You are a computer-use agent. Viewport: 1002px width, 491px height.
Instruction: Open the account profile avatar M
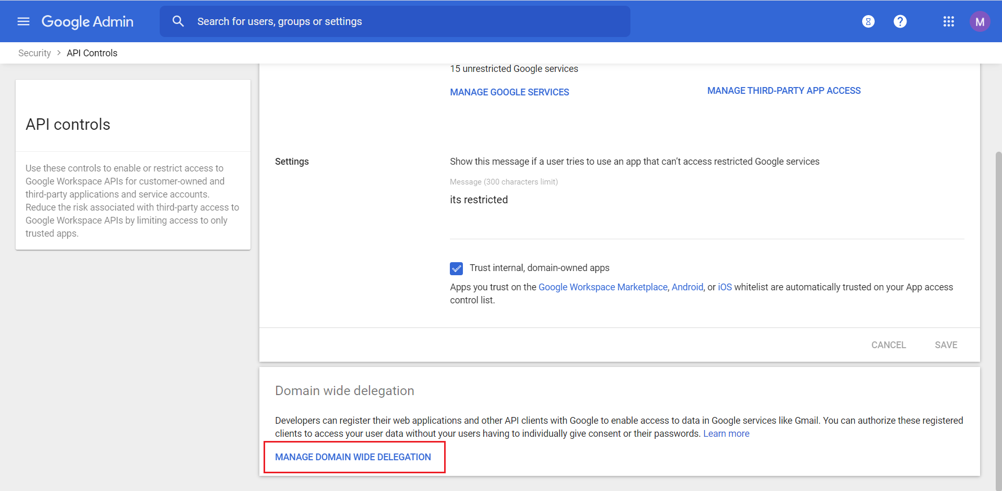[x=979, y=21]
